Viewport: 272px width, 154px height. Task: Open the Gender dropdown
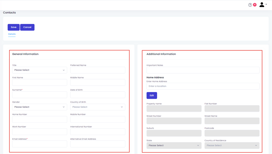point(40,107)
